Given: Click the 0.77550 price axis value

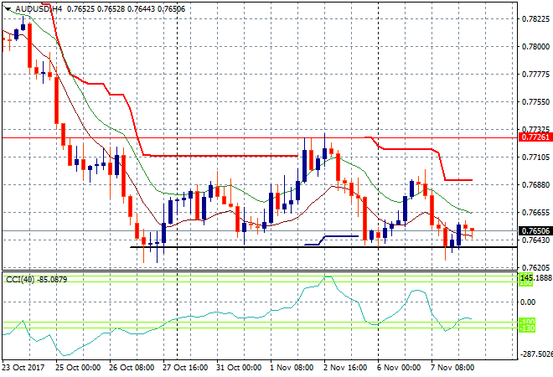Looking at the screenshot, I should 535,102.
